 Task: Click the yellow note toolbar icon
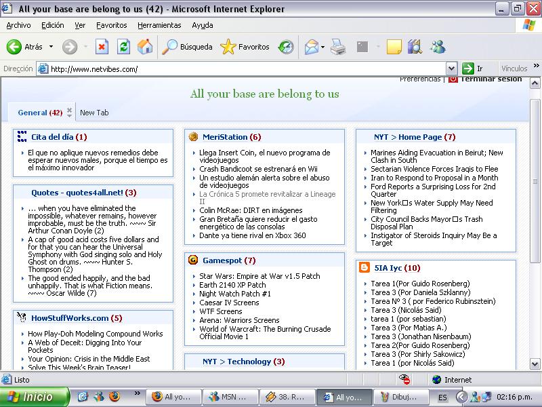(x=394, y=47)
